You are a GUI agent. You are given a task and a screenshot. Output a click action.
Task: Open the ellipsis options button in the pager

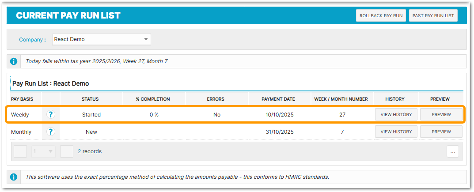pyautogui.click(x=452, y=151)
